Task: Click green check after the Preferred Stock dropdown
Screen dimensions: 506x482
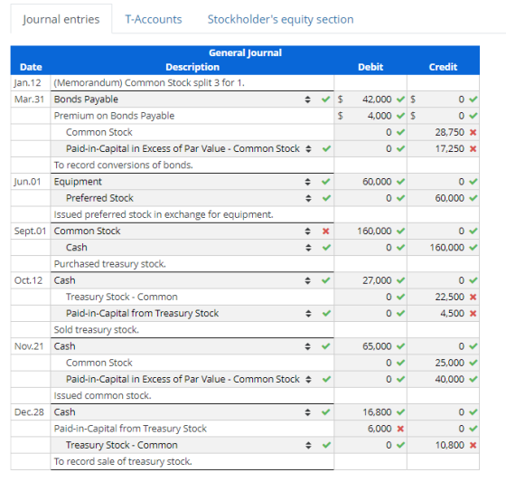Action: pos(326,198)
